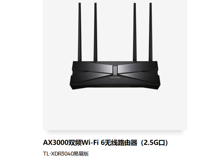Click the router's third antenna from left
This screenshot has height=160, width=214.
coord(135,32)
